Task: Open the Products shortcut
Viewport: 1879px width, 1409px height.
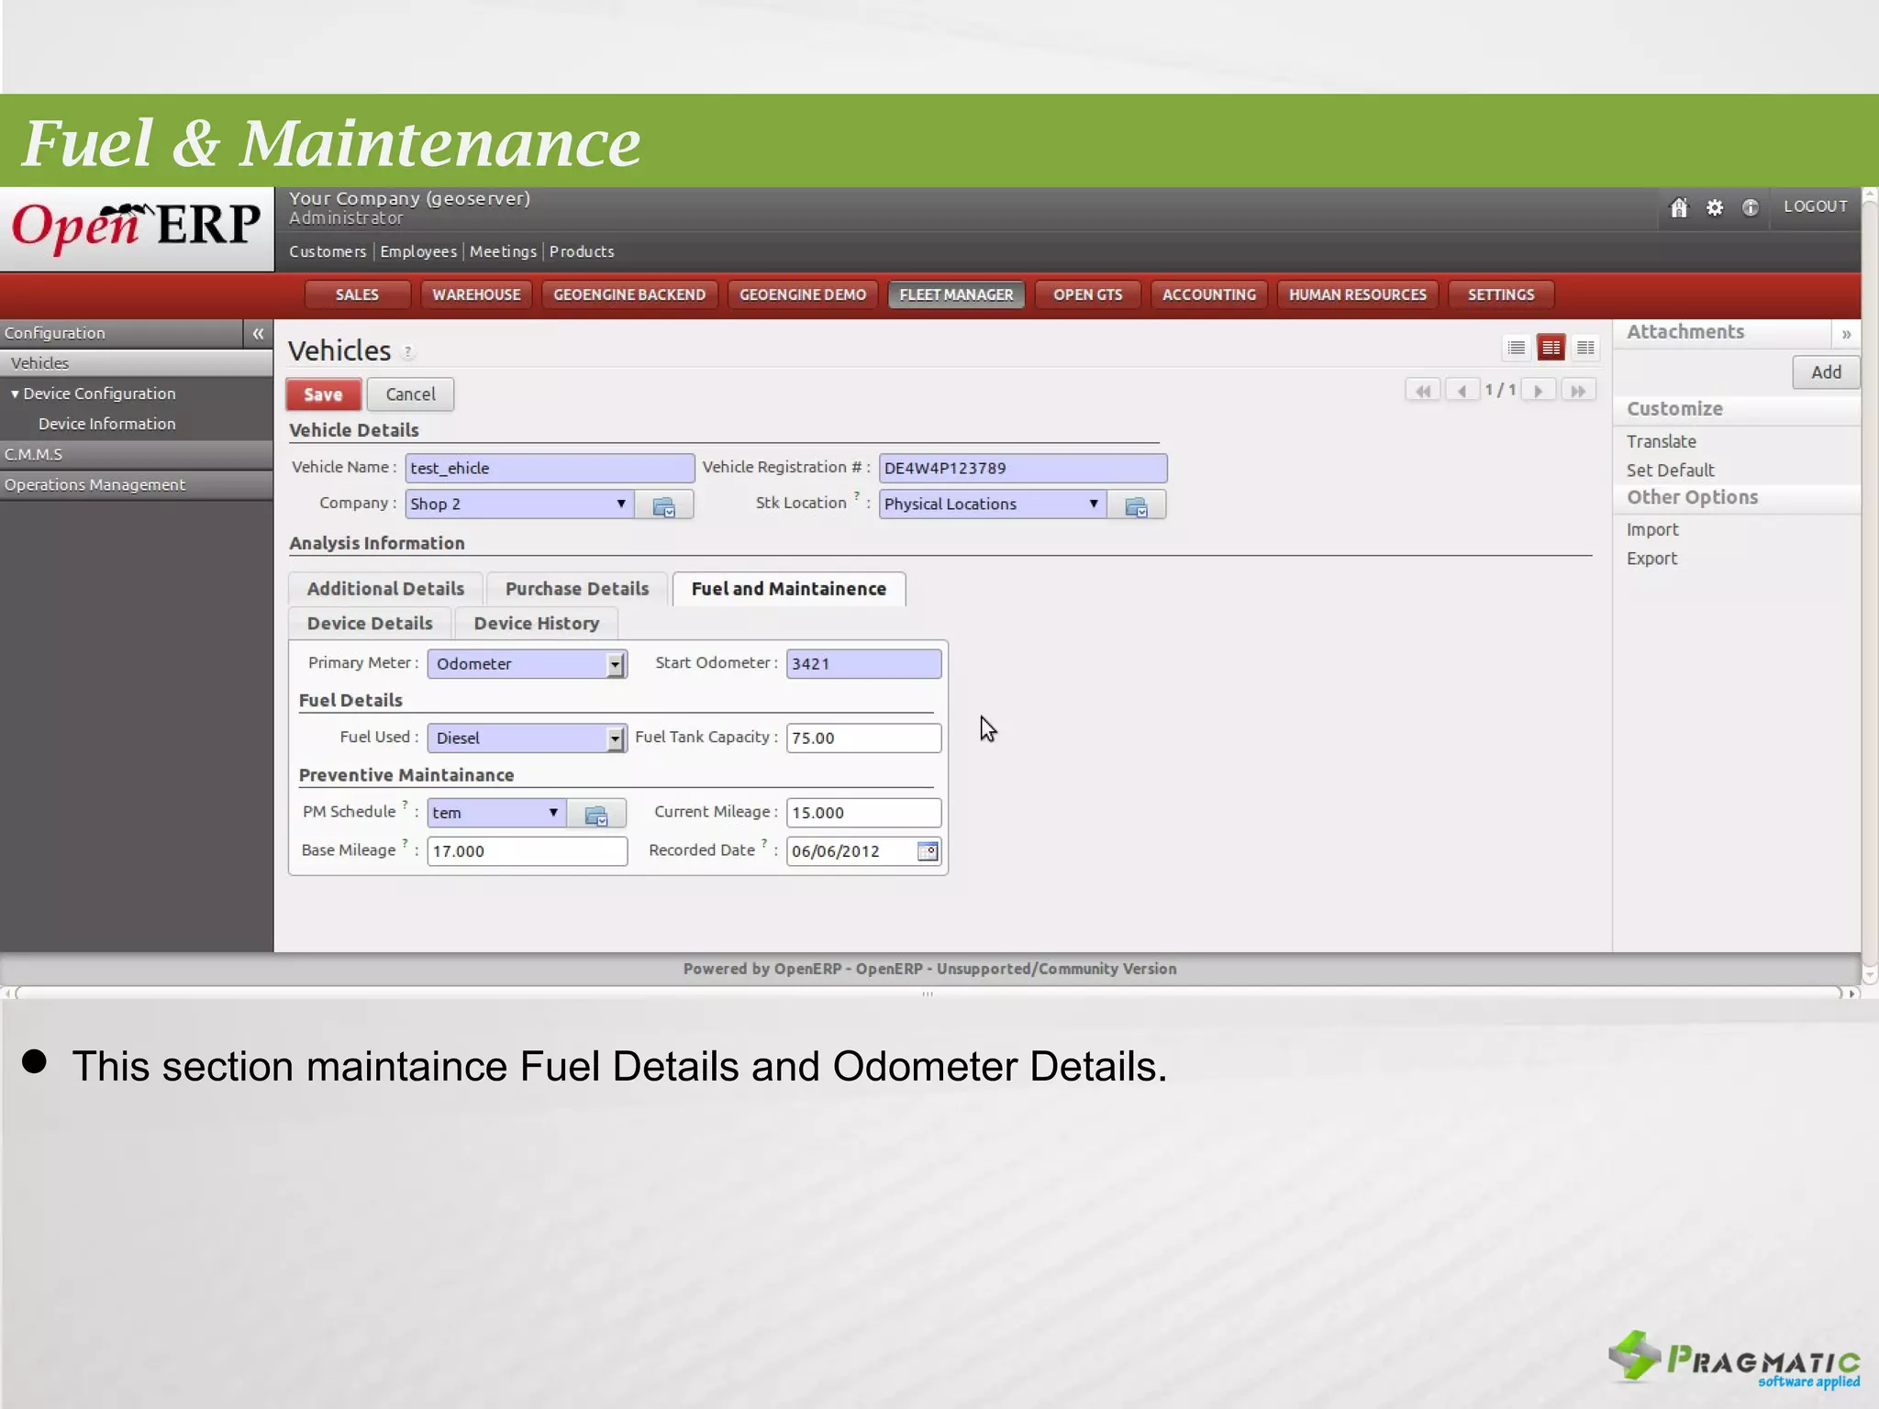Action: [x=582, y=251]
